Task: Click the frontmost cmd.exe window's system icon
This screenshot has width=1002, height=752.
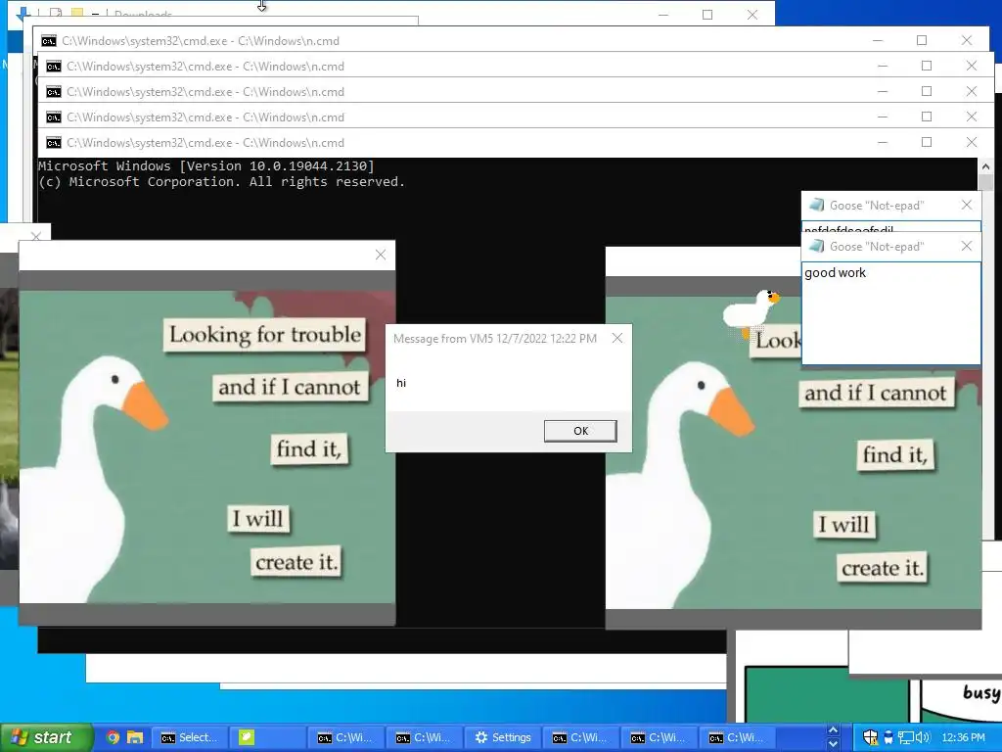Action: pyautogui.click(x=54, y=143)
